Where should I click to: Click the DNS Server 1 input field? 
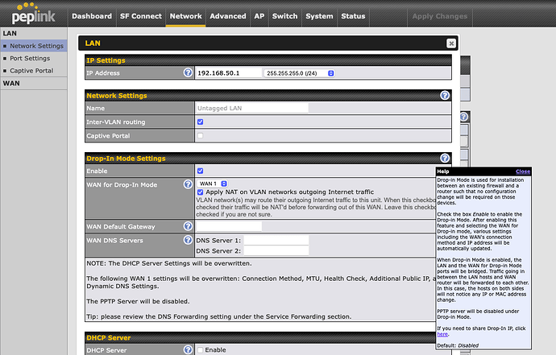pos(276,240)
